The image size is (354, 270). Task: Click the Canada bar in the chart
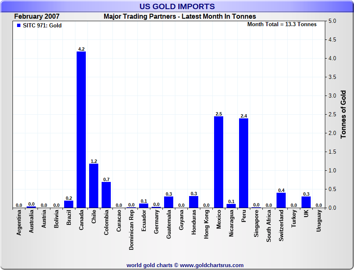[81, 130]
